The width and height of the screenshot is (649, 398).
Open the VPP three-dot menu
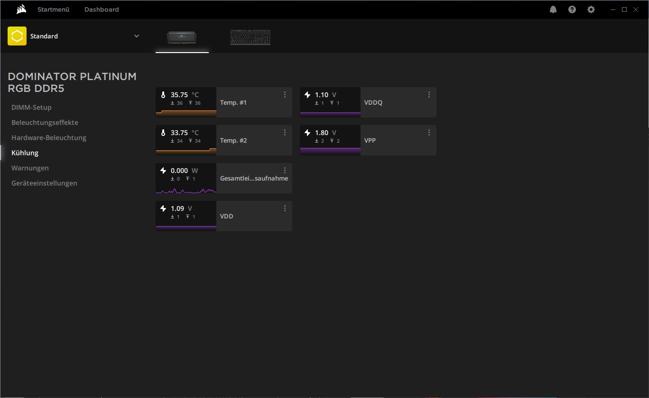click(429, 133)
